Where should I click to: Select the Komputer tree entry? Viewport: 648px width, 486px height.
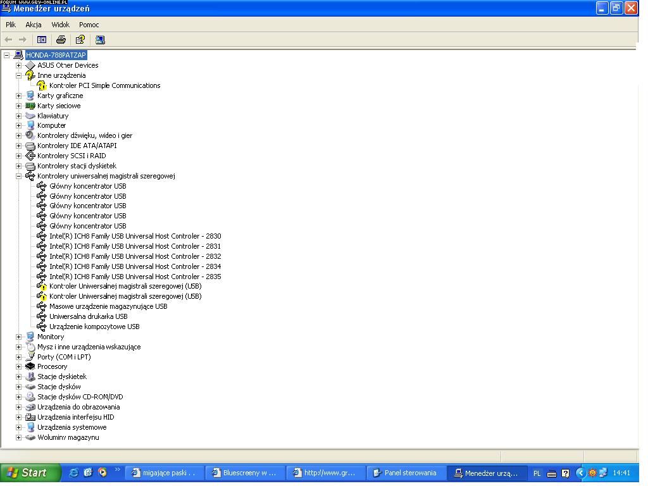[52, 125]
